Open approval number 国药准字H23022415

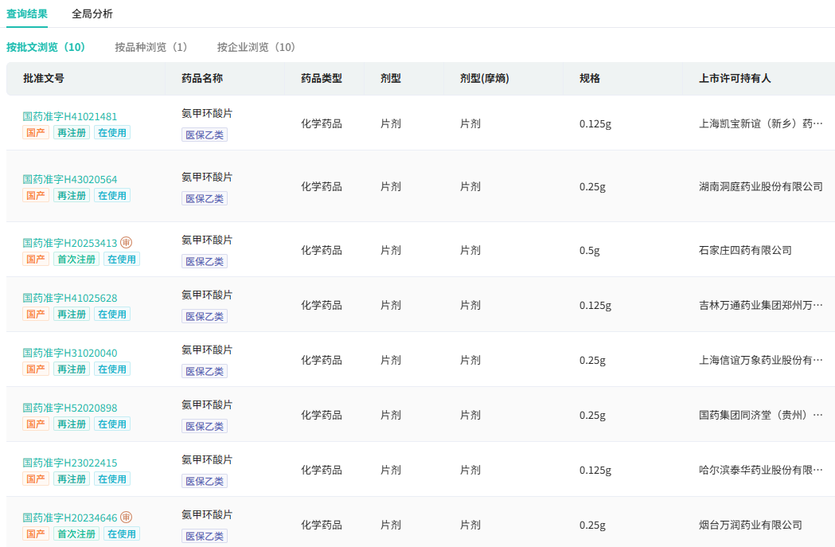click(70, 463)
